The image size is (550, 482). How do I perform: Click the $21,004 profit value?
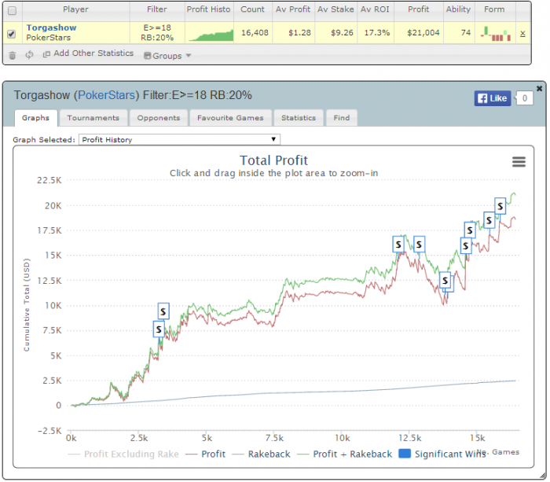423,33
